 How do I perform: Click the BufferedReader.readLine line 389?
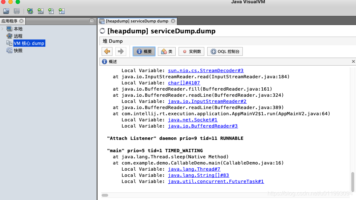[x=198, y=108]
